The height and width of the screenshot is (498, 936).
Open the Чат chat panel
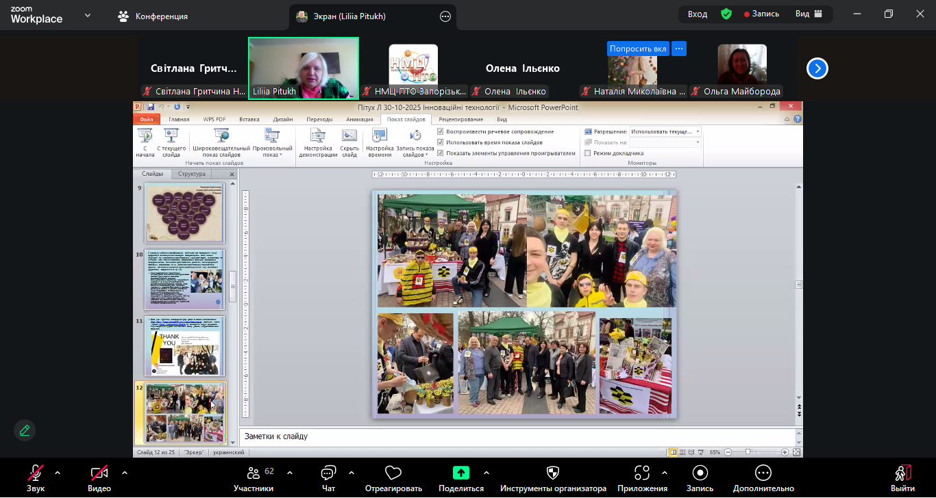(x=328, y=473)
